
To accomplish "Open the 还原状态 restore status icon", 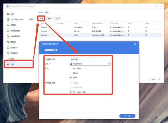I will click(8, 53).
